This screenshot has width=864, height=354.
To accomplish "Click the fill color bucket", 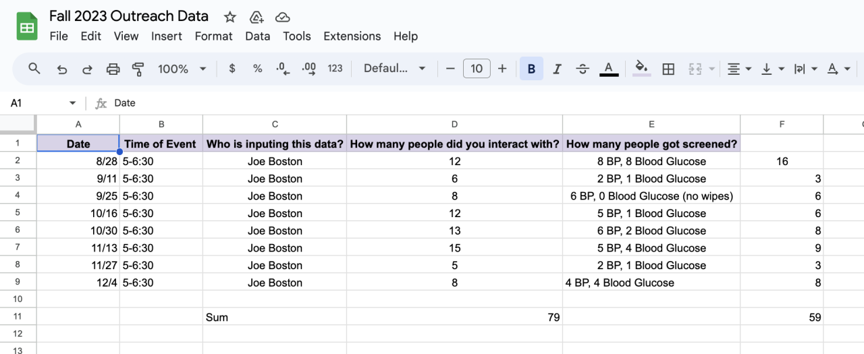I will (642, 68).
